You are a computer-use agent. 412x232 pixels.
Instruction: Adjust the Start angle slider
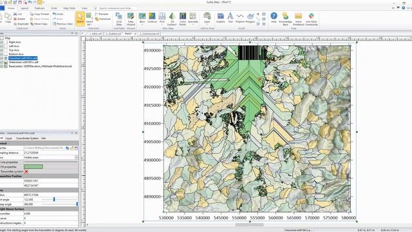coord(54,200)
